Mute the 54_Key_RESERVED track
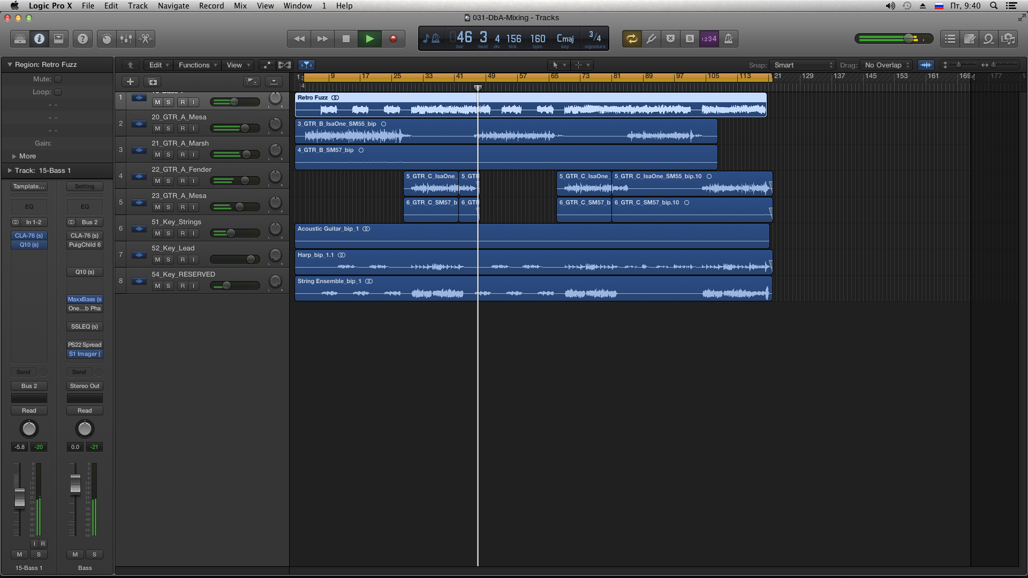Screen dimensions: 1028x578 click(157, 286)
